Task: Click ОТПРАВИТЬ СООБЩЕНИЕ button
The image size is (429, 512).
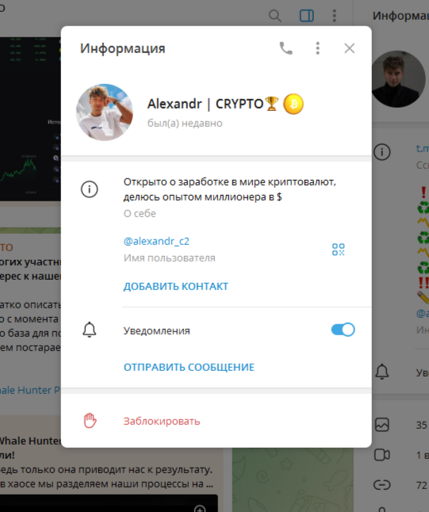Action: (189, 367)
